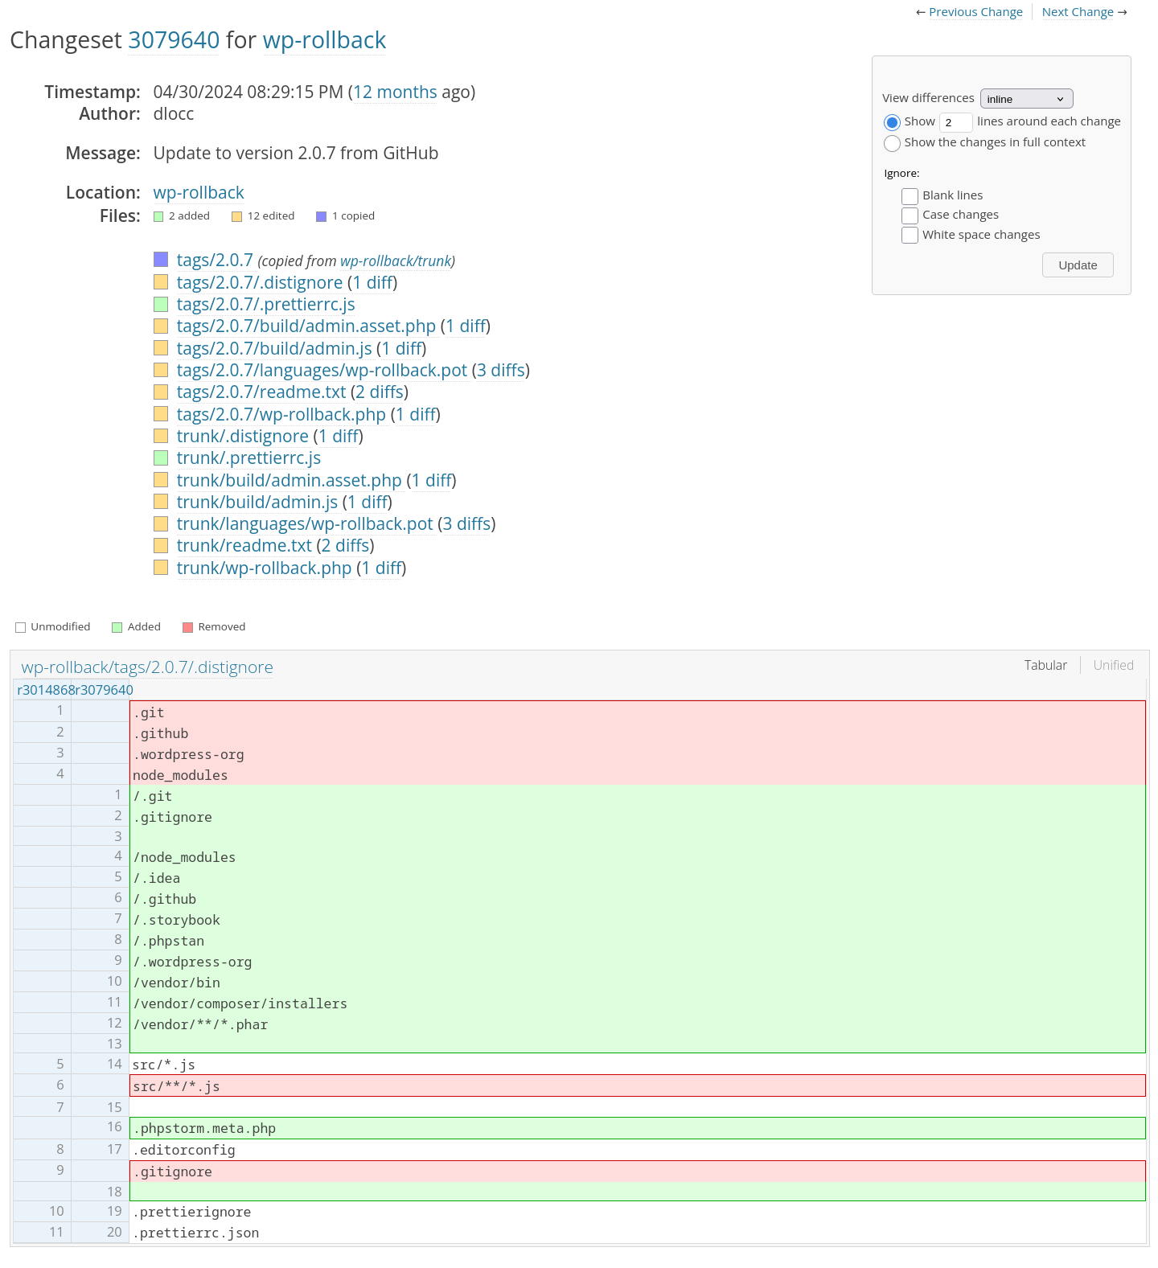Tick the Case changes checkbox
This screenshot has width=1158, height=1268.
pyautogui.click(x=910, y=215)
